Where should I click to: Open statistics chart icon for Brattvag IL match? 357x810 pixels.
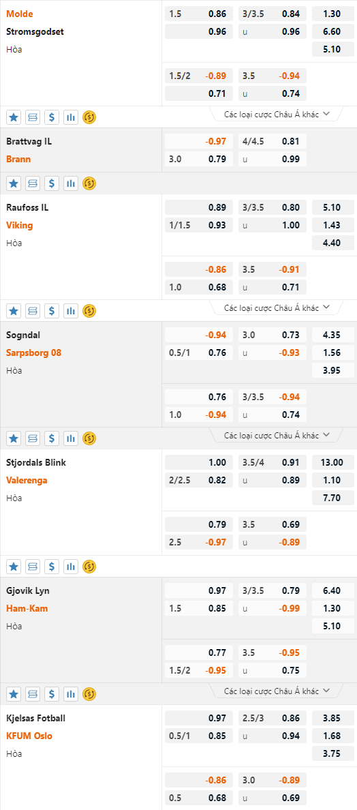click(71, 183)
